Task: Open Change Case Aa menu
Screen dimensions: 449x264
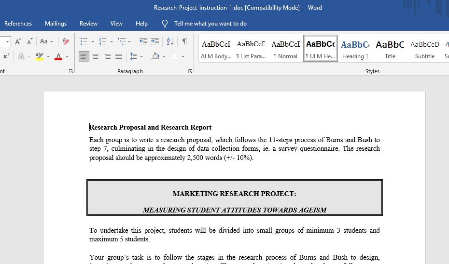Action: [46, 41]
